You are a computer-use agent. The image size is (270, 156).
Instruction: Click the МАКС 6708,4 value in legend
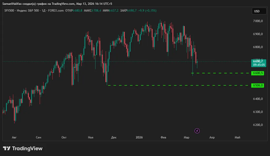click(94, 11)
